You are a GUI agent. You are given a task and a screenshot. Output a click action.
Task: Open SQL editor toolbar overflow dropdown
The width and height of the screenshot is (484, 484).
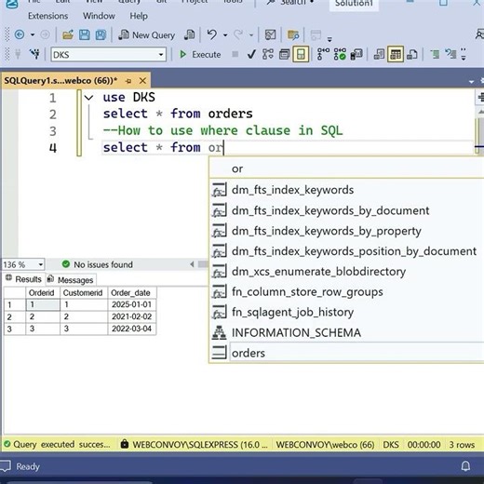pyautogui.click(x=464, y=54)
